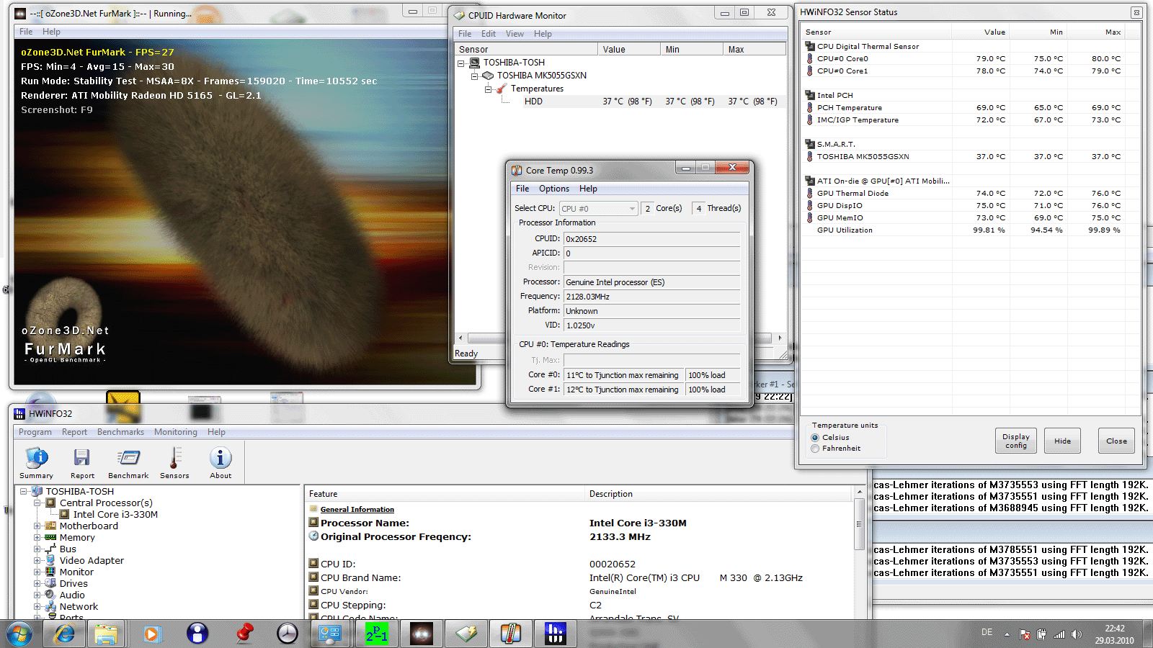This screenshot has height=648, width=1153.
Task: Open the Monitoring menu in HWiNFO32
Action: coord(176,432)
